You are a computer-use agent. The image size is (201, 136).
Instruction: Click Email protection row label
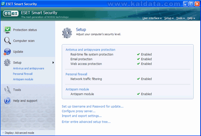click(x=82, y=59)
